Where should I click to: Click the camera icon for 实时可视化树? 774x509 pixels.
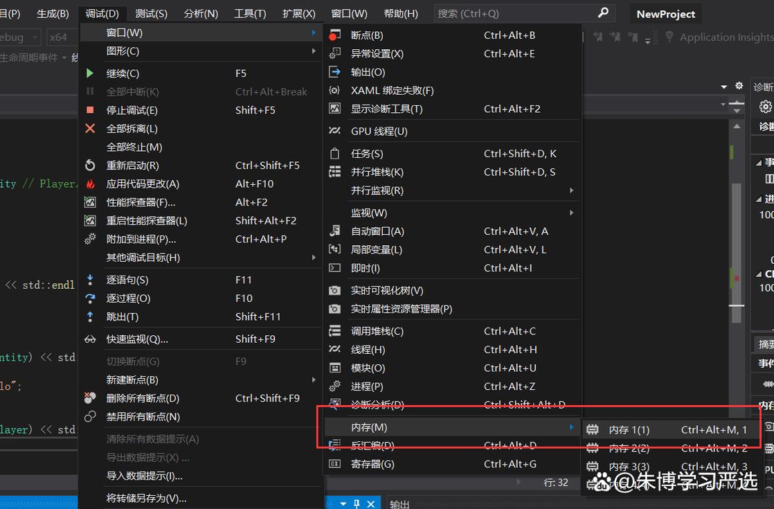pyautogui.click(x=334, y=290)
